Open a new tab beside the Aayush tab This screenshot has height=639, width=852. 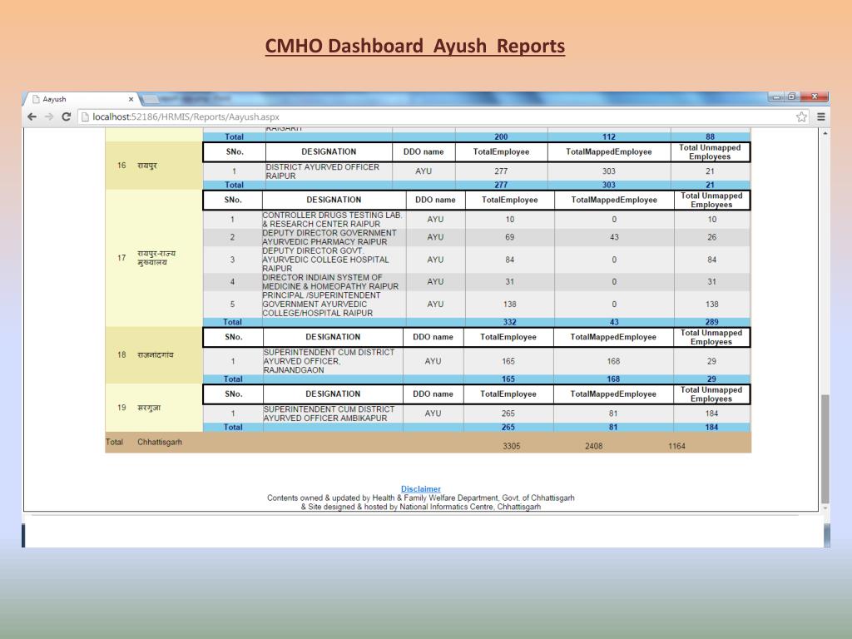(151, 100)
